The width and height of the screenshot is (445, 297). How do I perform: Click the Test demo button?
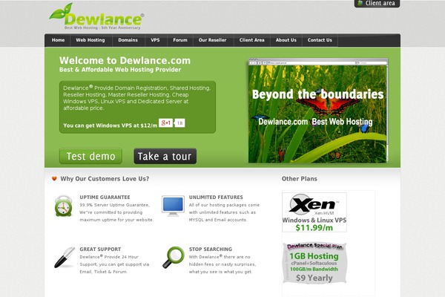(90, 156)
